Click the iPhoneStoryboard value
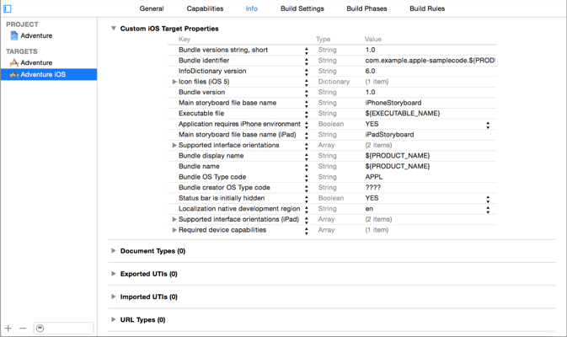Screen dimensions: 567x337 coord(393,103)
